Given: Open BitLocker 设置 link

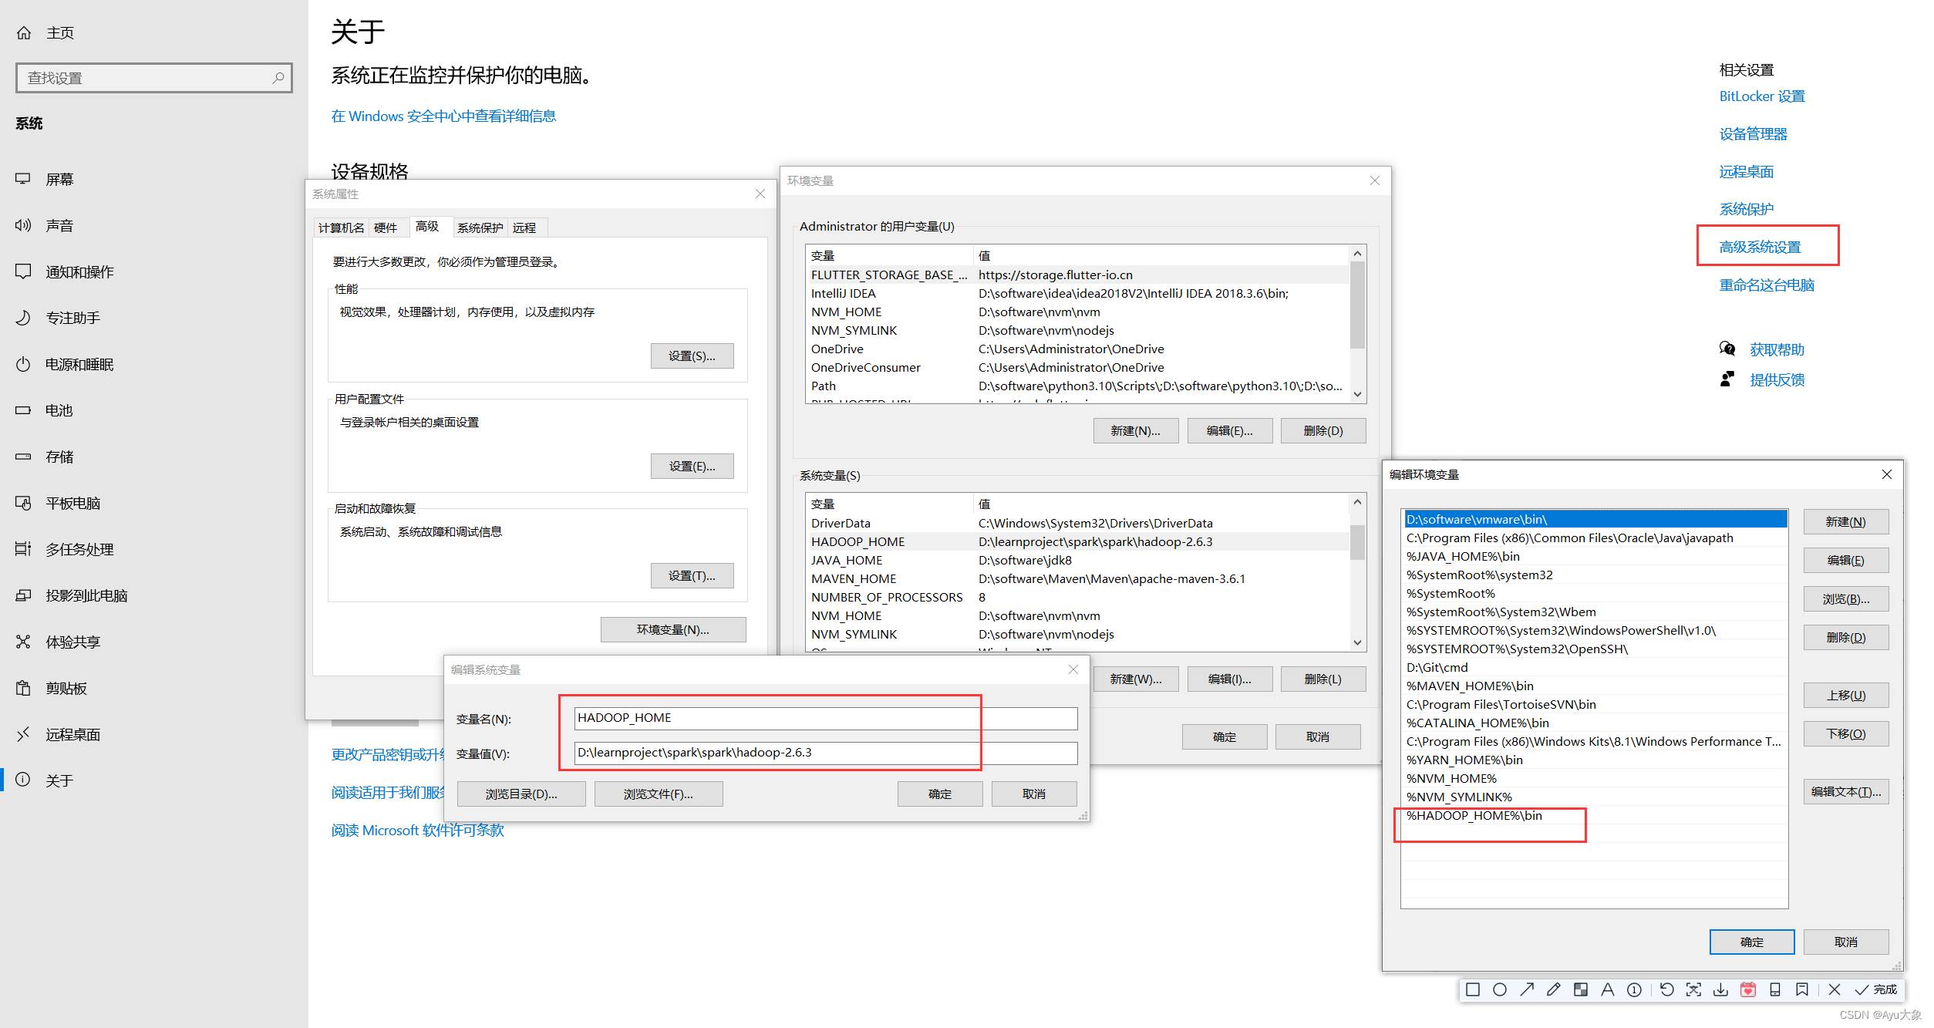Looking at the screenshot, I should 1762,96.
